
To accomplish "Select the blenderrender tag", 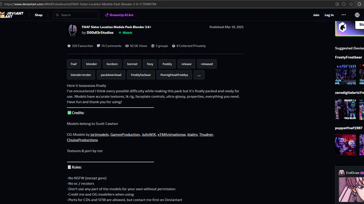I will [81, 75].
